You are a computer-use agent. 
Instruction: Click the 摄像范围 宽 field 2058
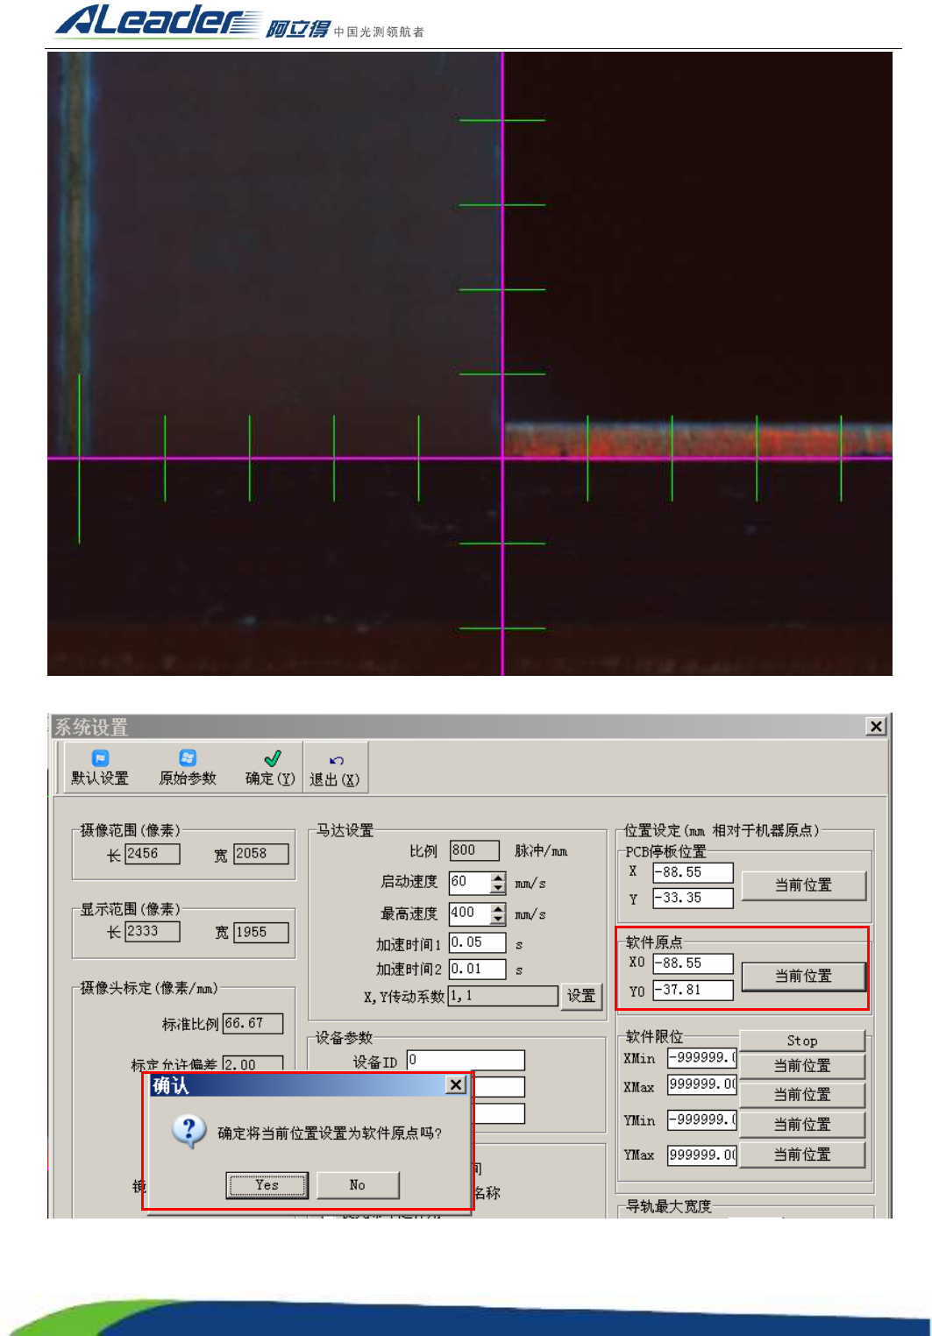pyautogui.click(x=261, y=854)
